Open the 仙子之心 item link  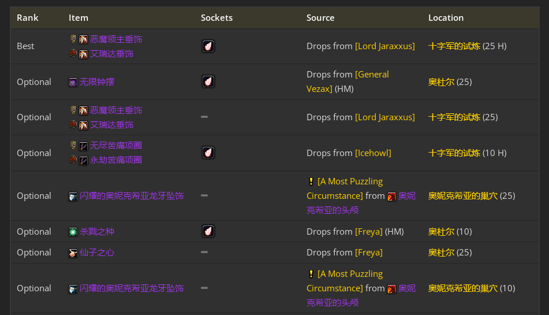[97, 253]
